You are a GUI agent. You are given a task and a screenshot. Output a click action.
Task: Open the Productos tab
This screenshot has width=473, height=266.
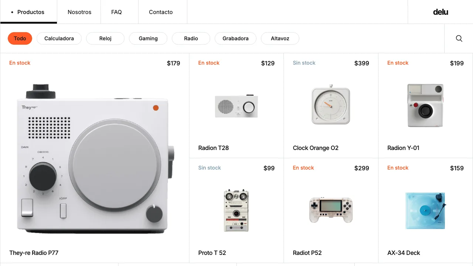point(28,12)
